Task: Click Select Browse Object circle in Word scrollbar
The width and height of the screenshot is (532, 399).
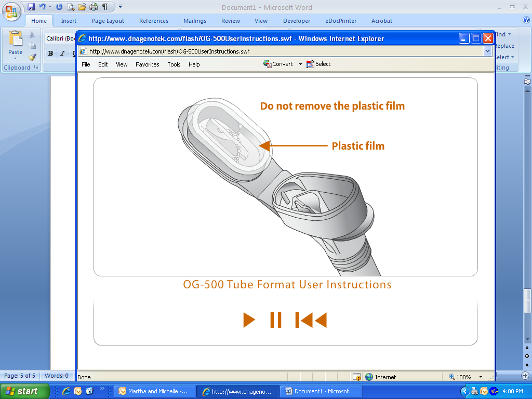Action: pos(527,356)
